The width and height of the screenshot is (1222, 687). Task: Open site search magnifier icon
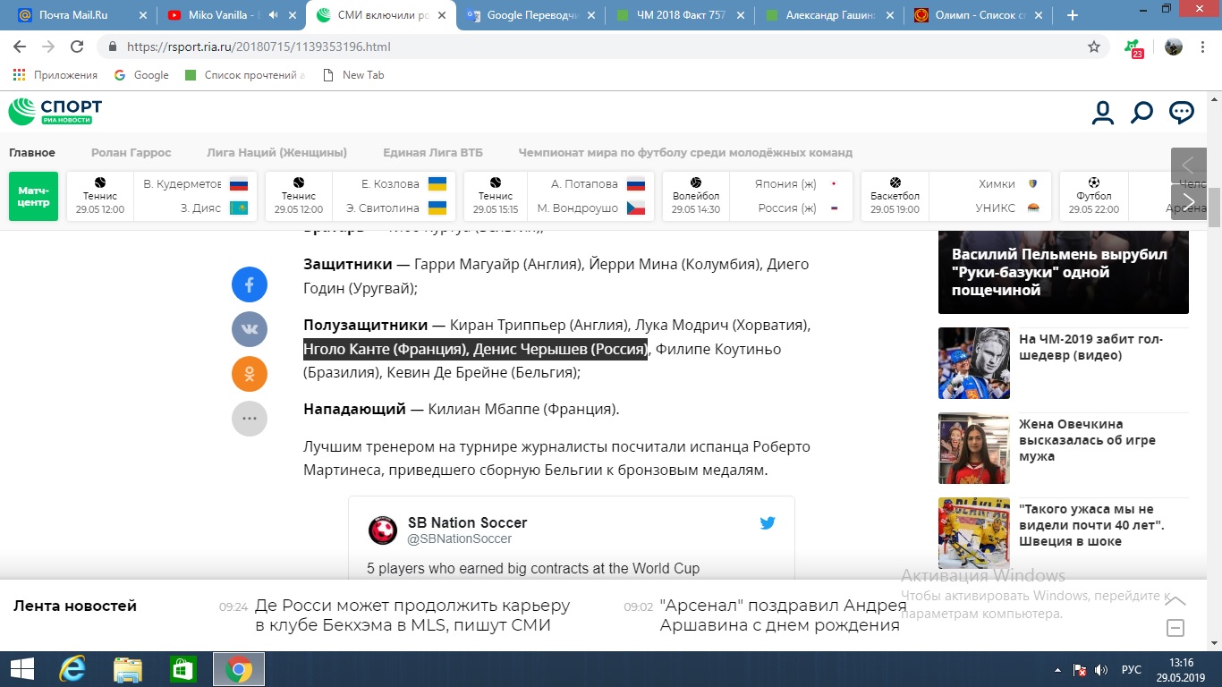tap(1141, 113)
